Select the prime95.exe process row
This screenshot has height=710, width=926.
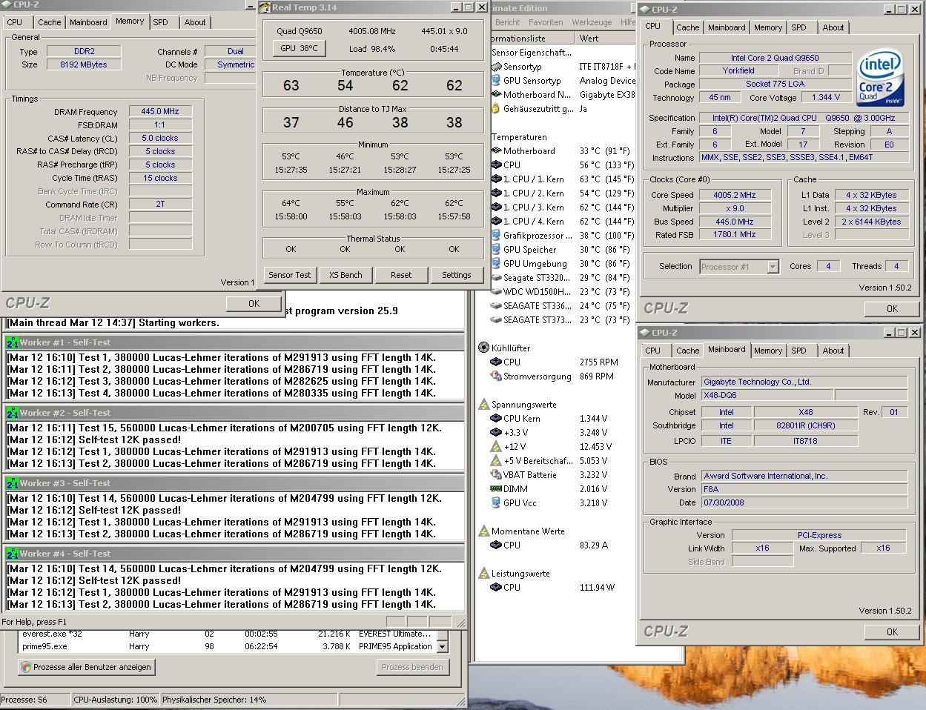coord(228,646)
